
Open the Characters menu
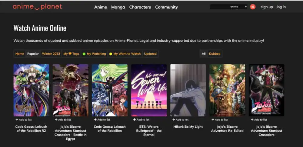(x=140, y=7)
